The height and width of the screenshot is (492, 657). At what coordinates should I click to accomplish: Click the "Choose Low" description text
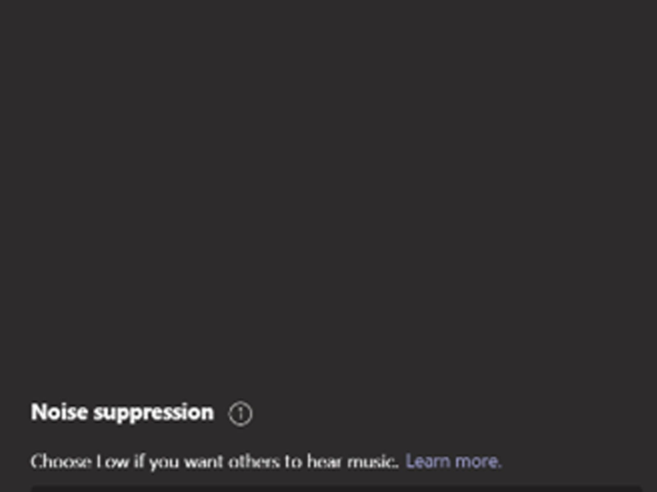(214, 462)
